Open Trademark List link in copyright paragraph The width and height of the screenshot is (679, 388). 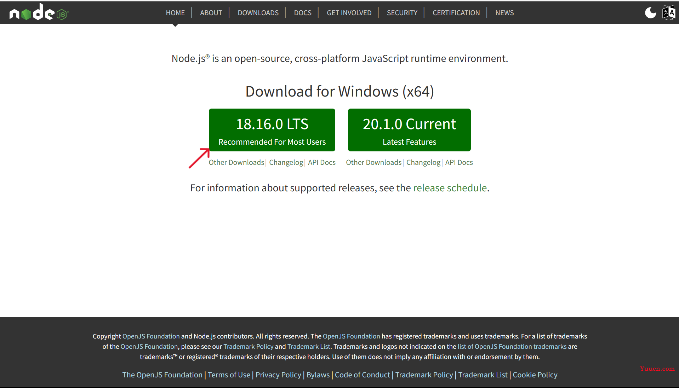pyautogui.click(x=309, y=346)
